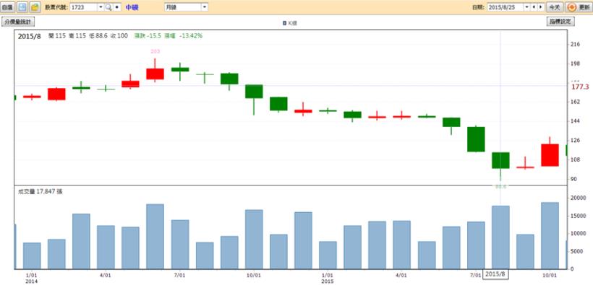Screen dimensions: 593x285
Task: Click the 今天 today button
Action: pos(555,7)
